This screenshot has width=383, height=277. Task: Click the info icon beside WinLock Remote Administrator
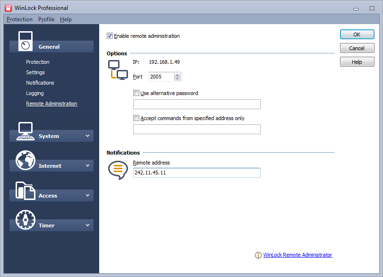[x=258, y=255]
